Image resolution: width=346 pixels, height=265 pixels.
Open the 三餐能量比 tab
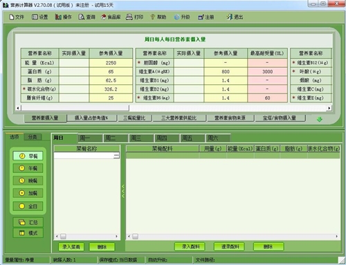tap(134, 118)
